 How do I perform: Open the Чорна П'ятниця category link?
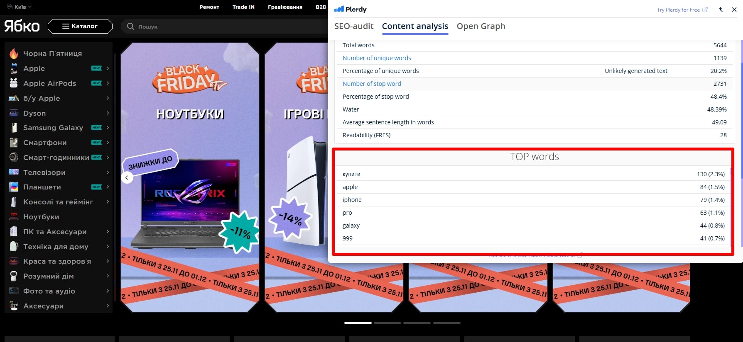[52, 53]
